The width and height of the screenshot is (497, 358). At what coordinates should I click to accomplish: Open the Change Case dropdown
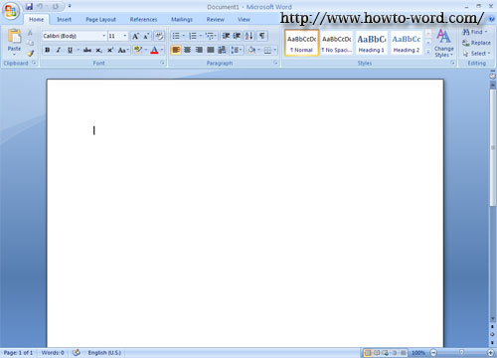coord(123,50)
